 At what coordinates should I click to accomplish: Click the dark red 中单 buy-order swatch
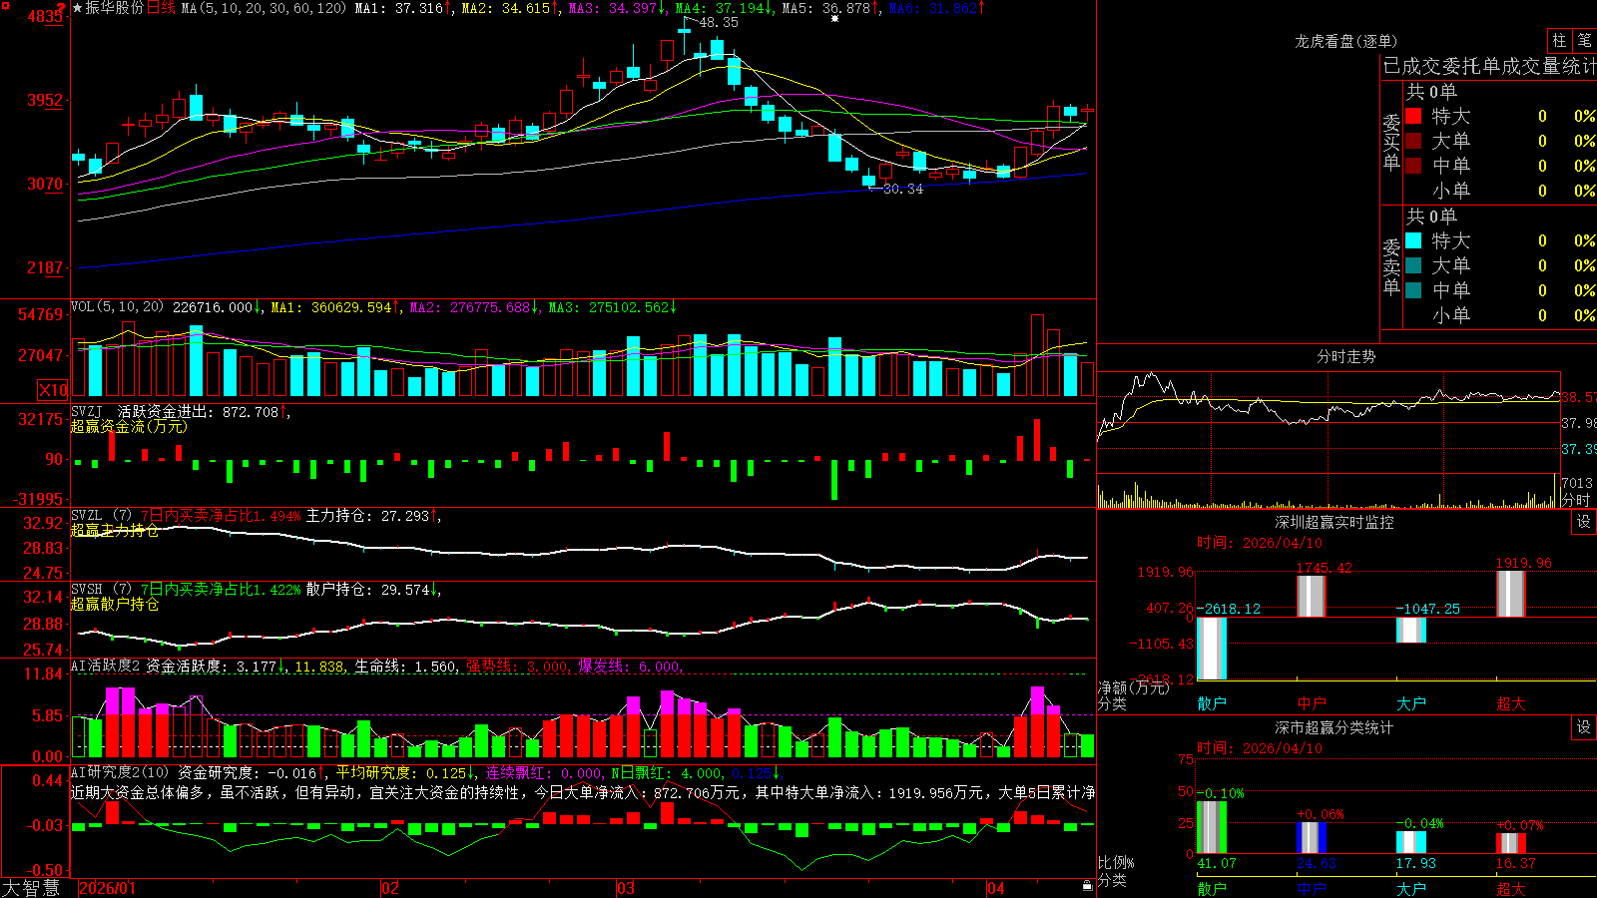[1413, 166]
